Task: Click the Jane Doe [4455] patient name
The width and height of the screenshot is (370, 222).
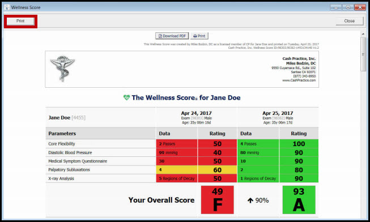Action: click(x=67, y=117)
